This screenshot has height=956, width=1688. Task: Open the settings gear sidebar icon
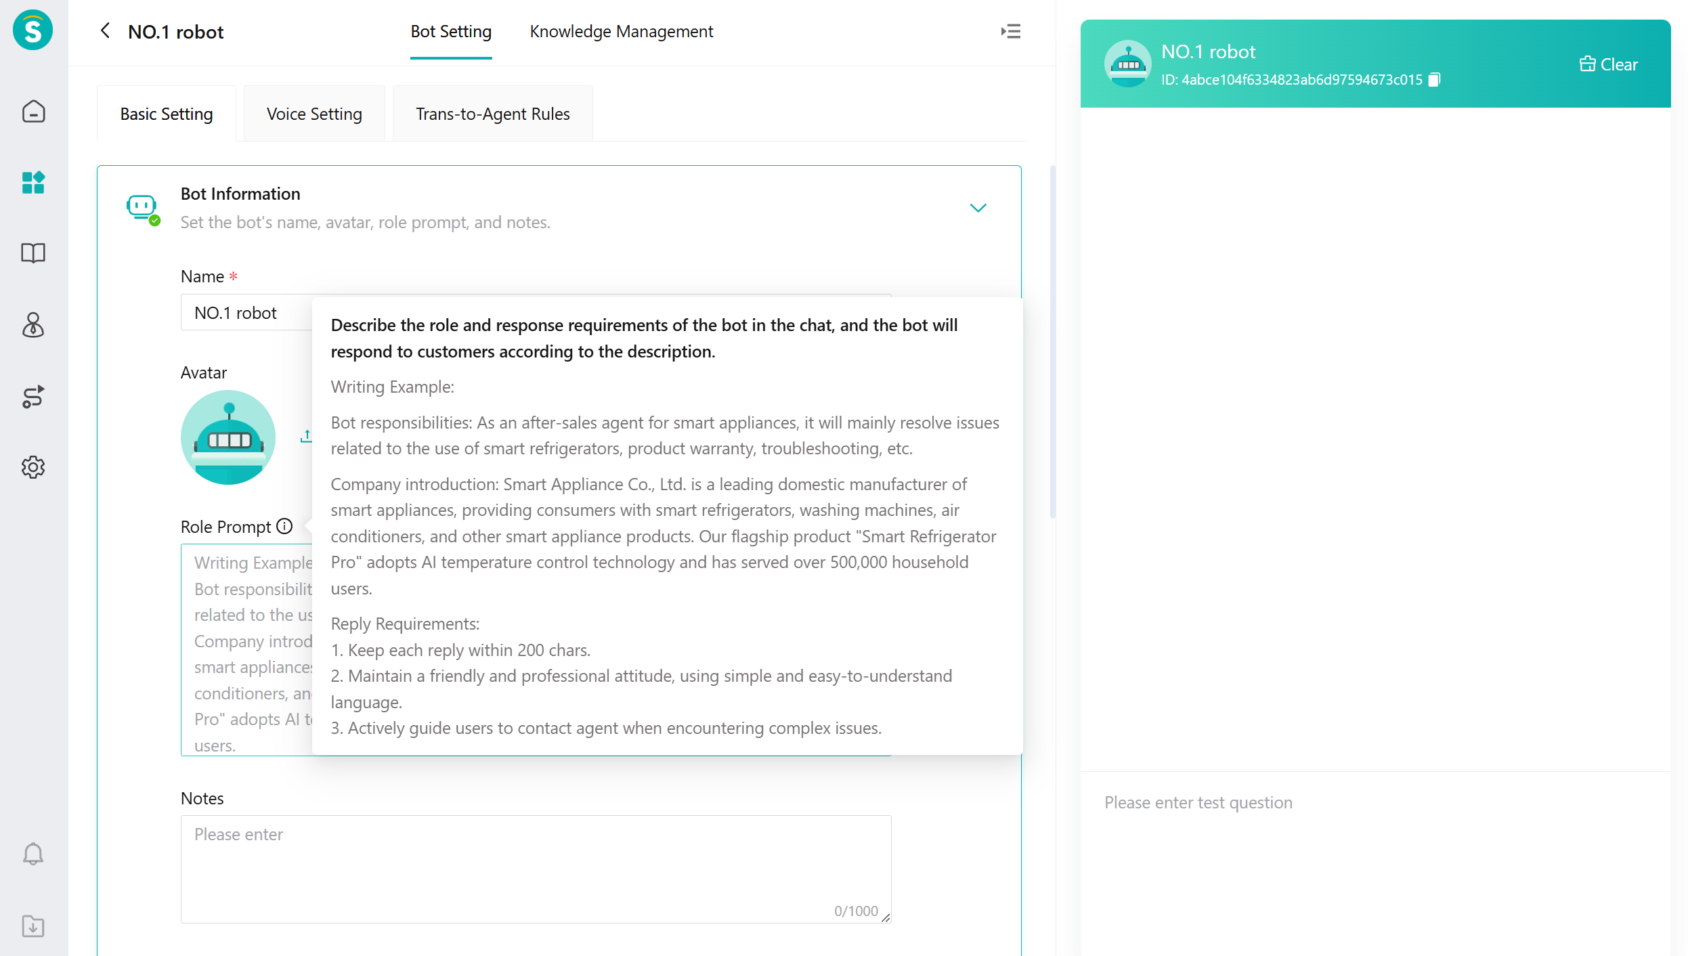(x=33, y=467)
